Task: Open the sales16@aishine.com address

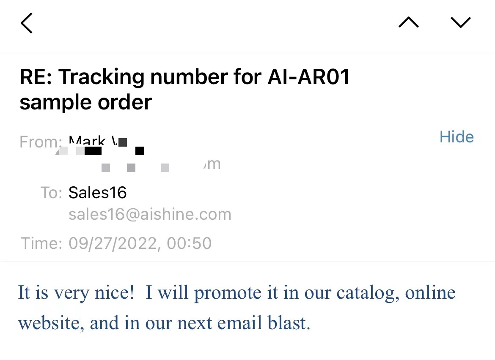Action: click(150, 215)
